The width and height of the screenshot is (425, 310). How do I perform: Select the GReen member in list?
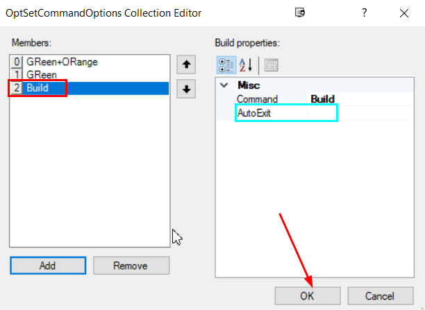point(42,74)
